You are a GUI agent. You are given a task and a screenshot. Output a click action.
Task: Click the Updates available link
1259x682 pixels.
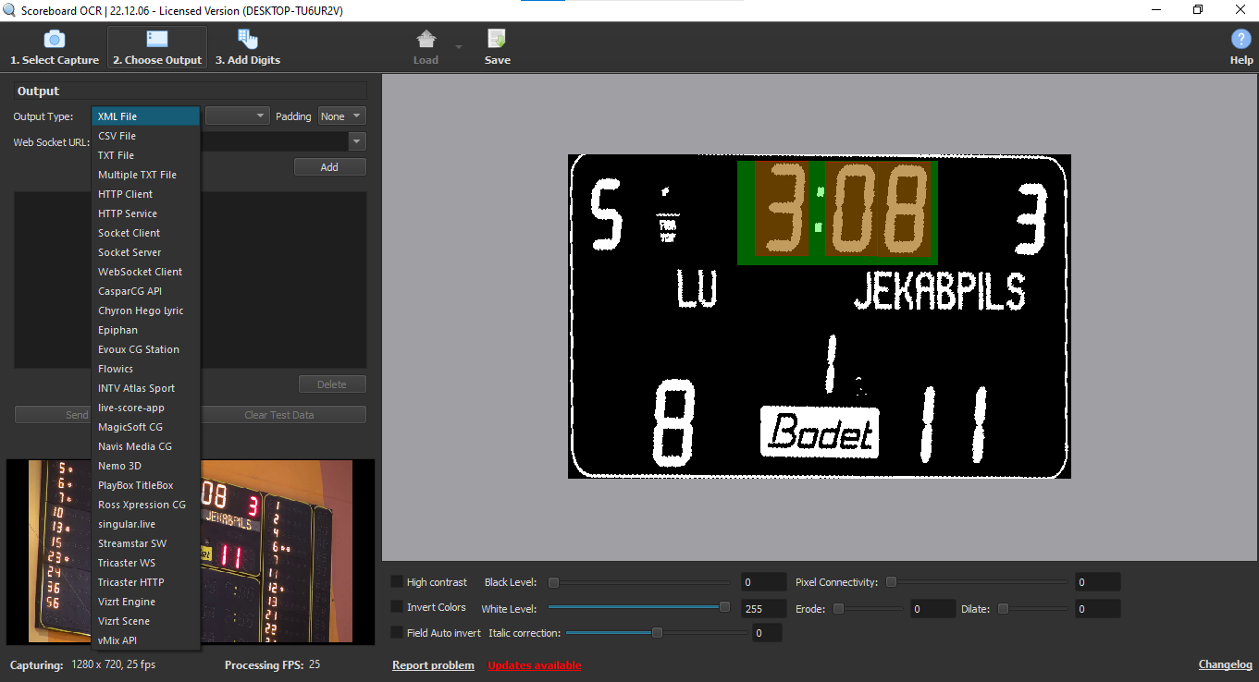(535, 665)
